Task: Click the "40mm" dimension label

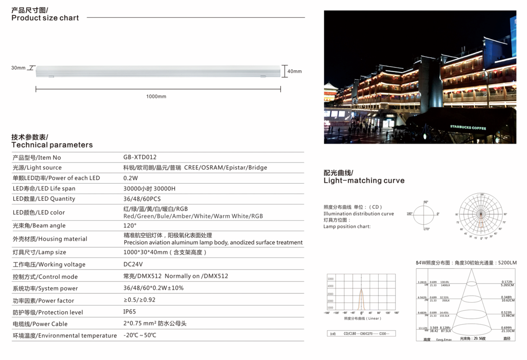Action: pos(295,71)
